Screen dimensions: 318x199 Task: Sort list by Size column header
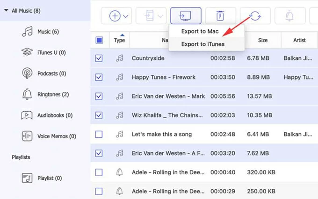[x=263, y=40]
